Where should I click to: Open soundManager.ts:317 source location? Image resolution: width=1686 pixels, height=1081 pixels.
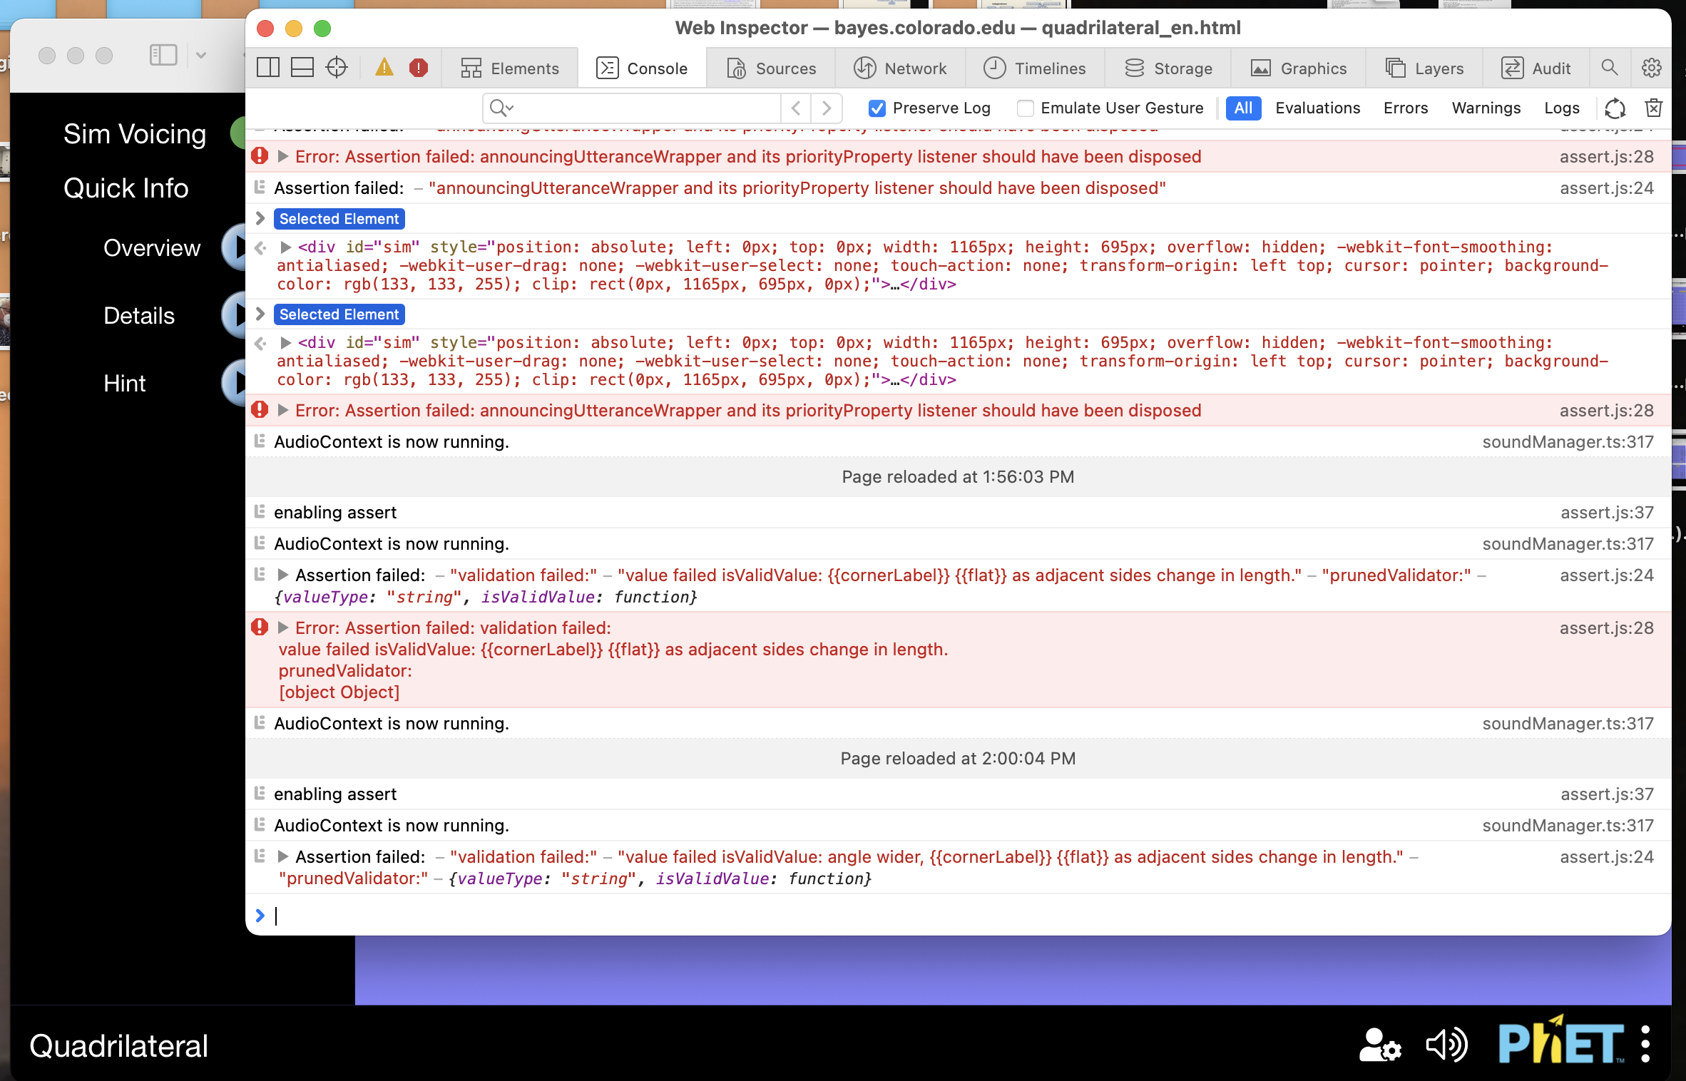[x=1567, y=442]
